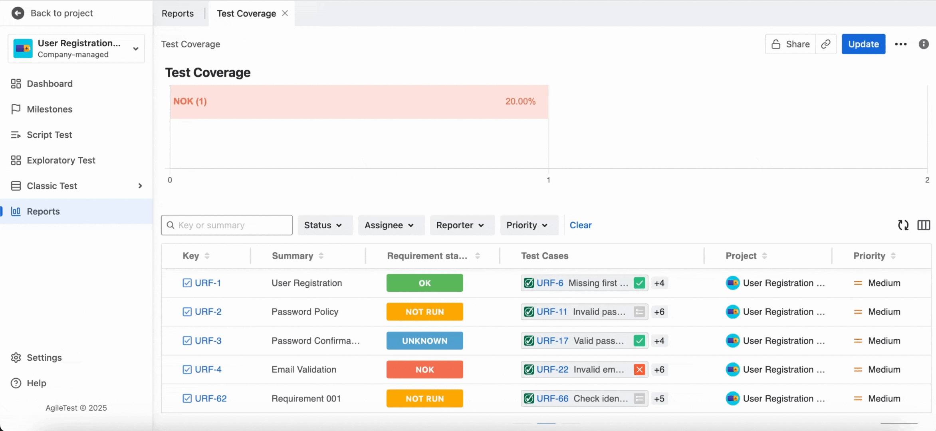This screenshot has width=936, height=431.
Task: Open the Dashboard section in sidebar
Action: pyautogui.click(x=49, y=83)
